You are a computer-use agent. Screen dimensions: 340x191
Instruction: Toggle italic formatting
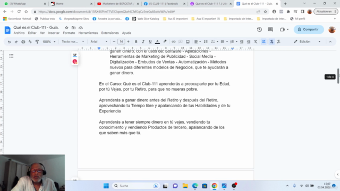coord(143,41)
